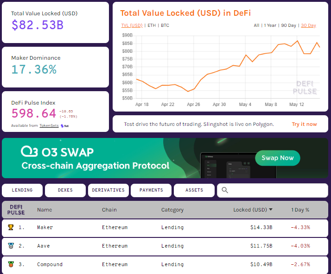Follow the Try it now link
The image size is (331, 274).
[304, 124]
